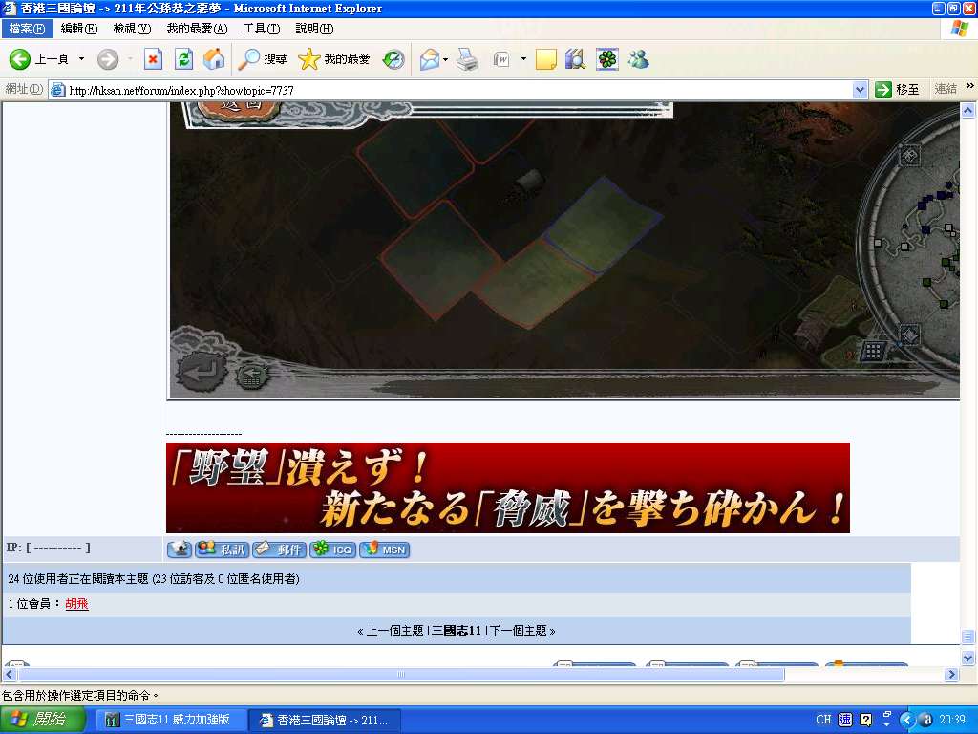Expand the Mail button dropdown arrow
Viewport: 978px width, 734px height.
[445, 60]
